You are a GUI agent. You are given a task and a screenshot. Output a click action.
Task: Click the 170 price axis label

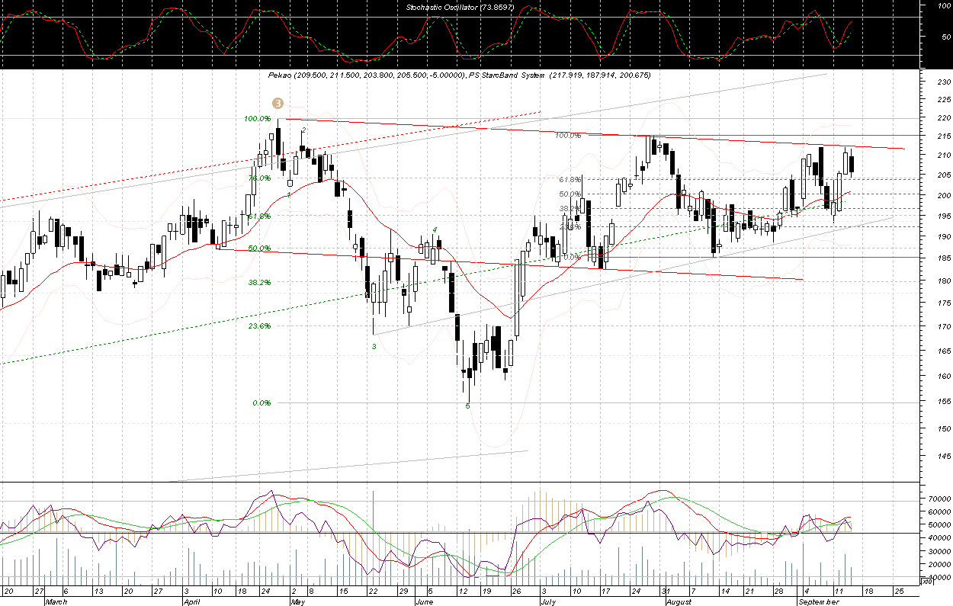(942, 327)
